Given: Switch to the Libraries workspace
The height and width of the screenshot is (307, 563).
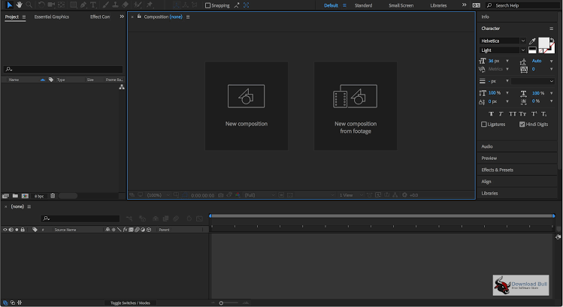Looking at the screenshot, I should [438, 5].
